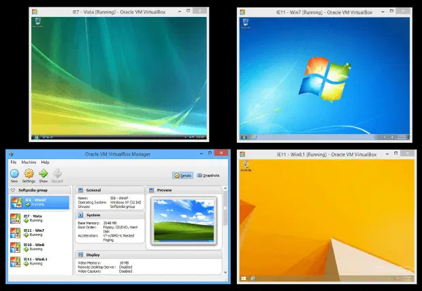The height and width of the screenshot is (291, 422).
Task: Click the IE10 - Win8 OS icon in VM list
Action: (15, 247)
